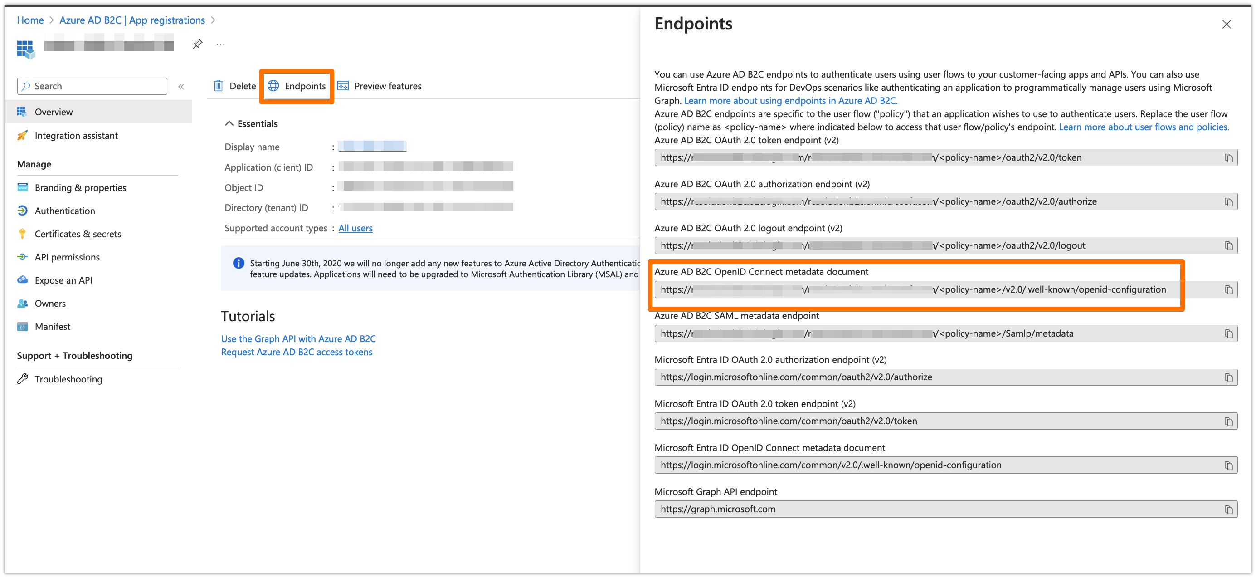
Task: Copy the Microsoft Graph API endpoint
Action: click(x=1228, y=509)
